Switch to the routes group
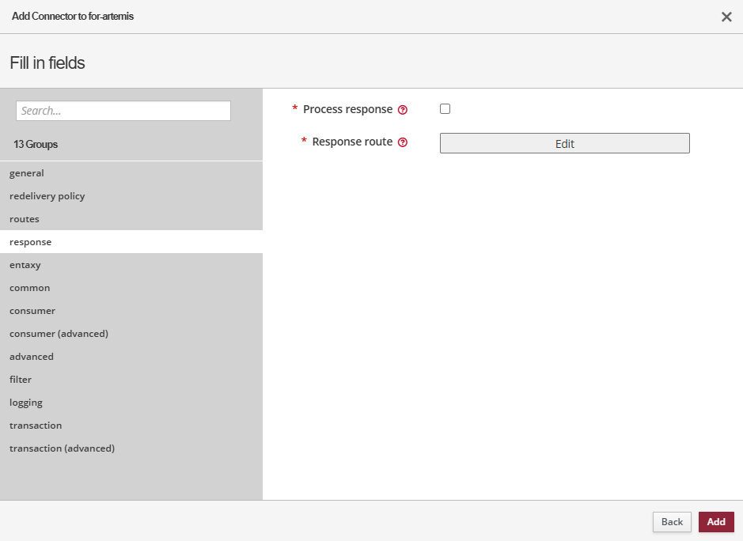743x541 pixels. coord(25,219)
